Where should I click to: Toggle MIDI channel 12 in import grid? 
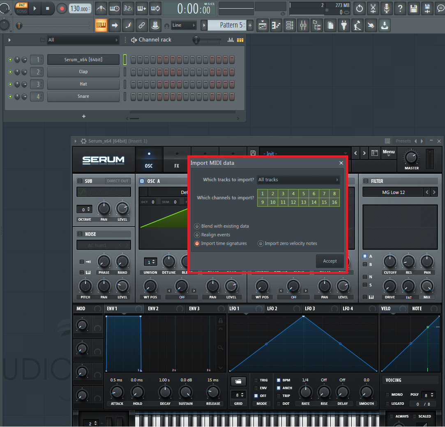coord(293,202)
